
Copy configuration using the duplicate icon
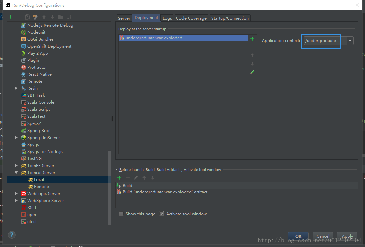27,17
